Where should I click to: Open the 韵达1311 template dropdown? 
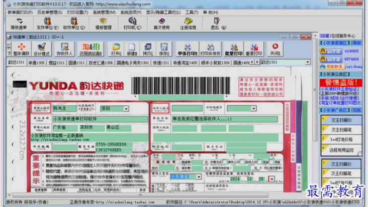tap(308, 62)
